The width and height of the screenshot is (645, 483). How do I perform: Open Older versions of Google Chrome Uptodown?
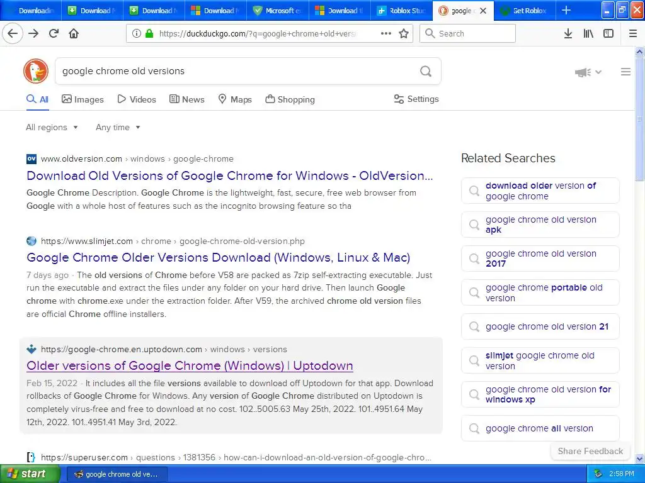click(x=190, y=365)
